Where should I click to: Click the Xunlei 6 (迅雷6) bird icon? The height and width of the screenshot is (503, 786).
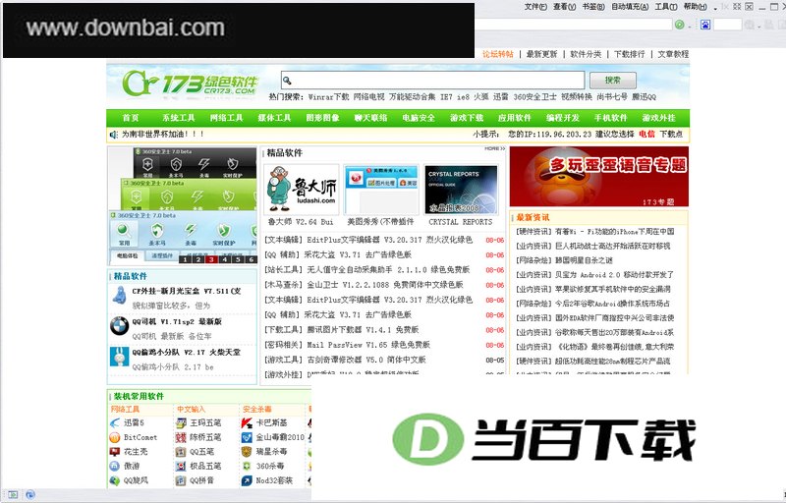[115, 422]
